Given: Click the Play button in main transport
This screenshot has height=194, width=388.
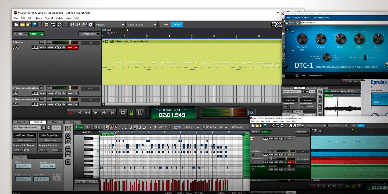Looking at the screenshot, I should [x=96, y=113].
